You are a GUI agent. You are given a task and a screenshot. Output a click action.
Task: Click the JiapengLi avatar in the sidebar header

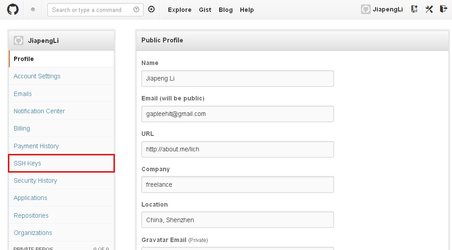[19, 41]
